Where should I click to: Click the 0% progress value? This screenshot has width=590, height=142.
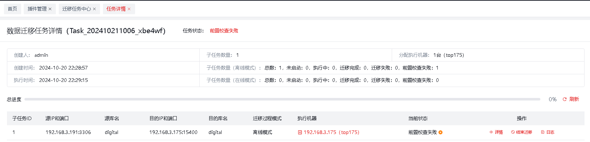pyautogui.click(x=553, y=99)
